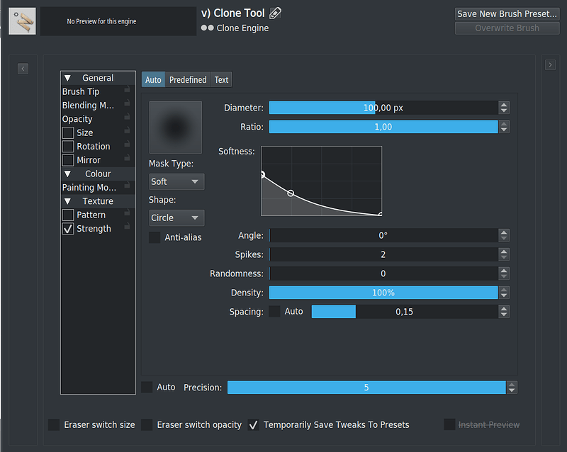
Task: Toggle the Anti-alias checkbox
Action: click(x=155, y=237)
